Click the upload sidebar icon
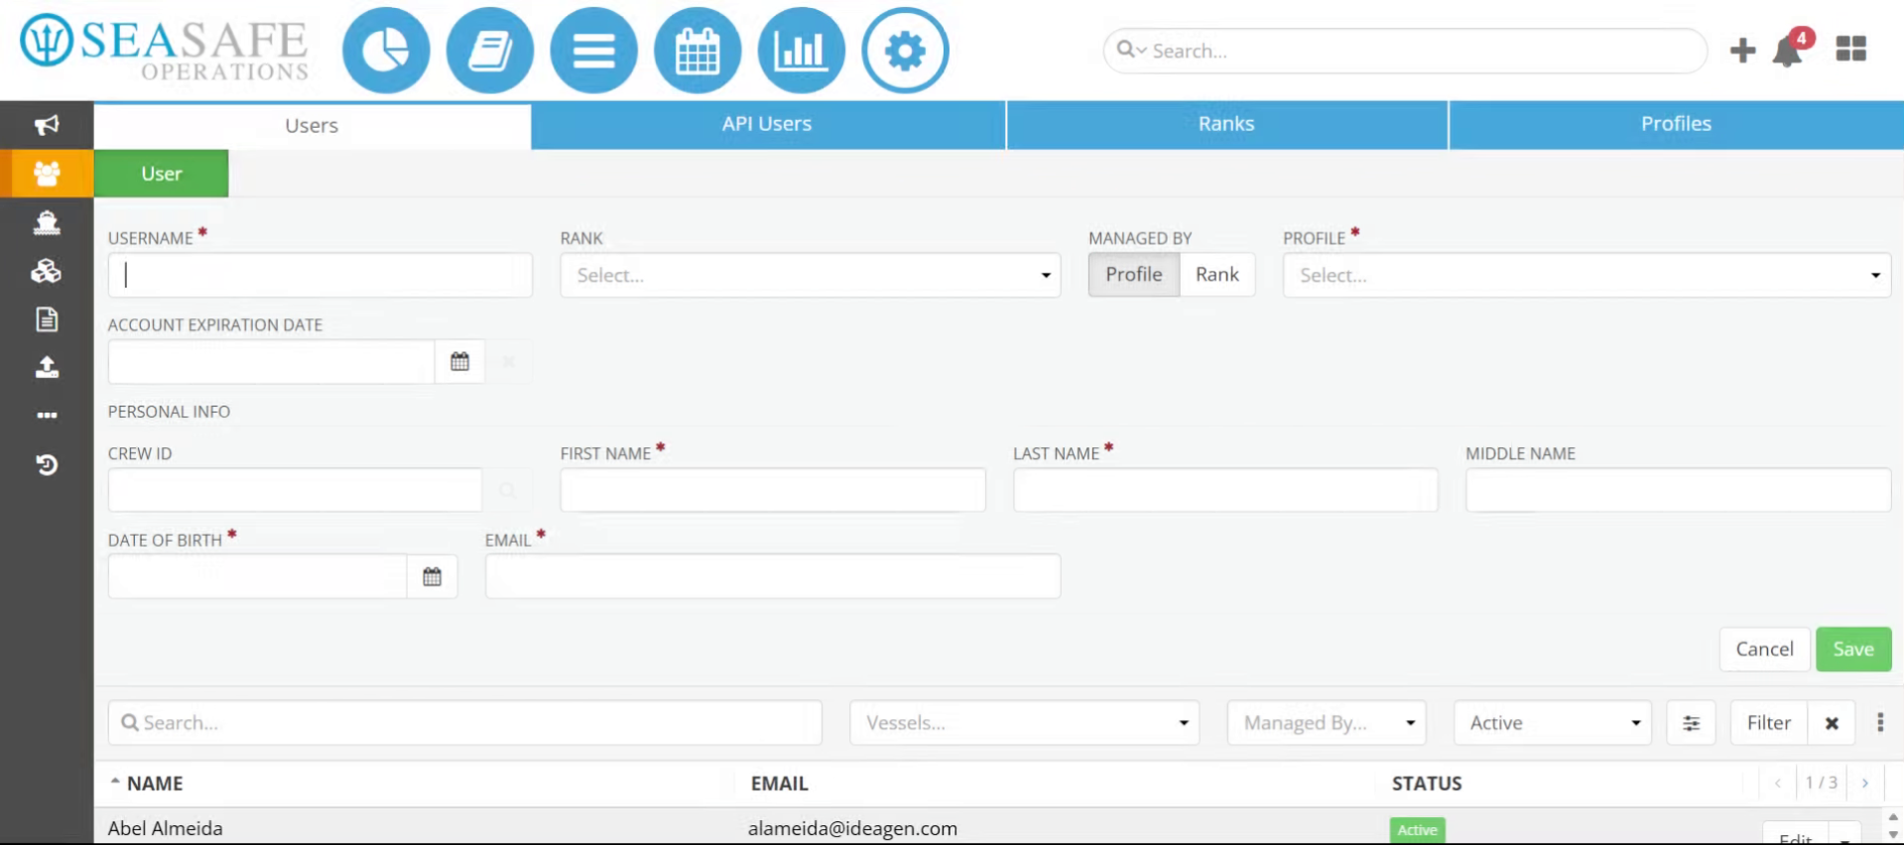The height and width of the screenshot is (845, 1904). [47, 367]
